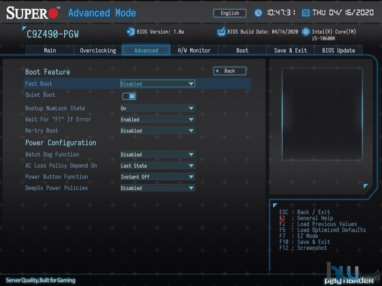Click the BIOS Version chip icon
382x286 pixels.
[x=131, y=32]
